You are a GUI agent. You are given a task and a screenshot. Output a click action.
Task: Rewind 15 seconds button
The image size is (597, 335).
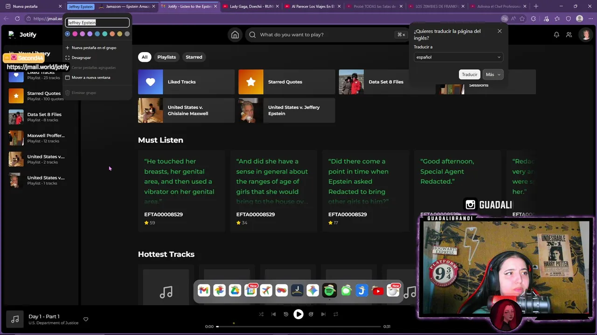[x=286, y=314]
